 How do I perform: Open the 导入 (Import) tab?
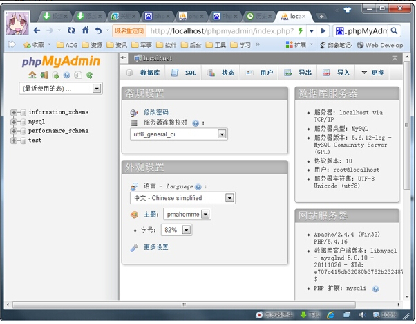click(x=336, y=73)
